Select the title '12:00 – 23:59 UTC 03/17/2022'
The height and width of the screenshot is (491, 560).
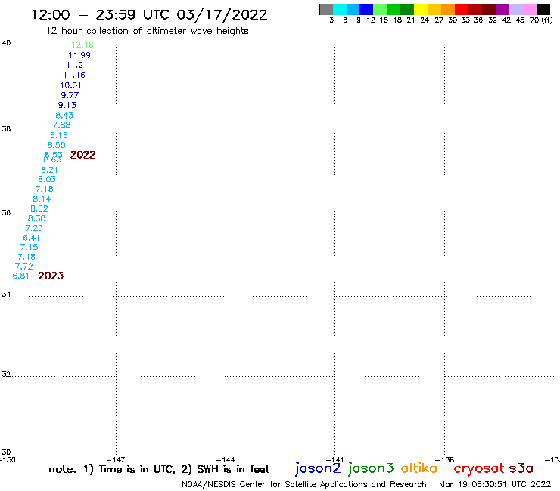149,14
